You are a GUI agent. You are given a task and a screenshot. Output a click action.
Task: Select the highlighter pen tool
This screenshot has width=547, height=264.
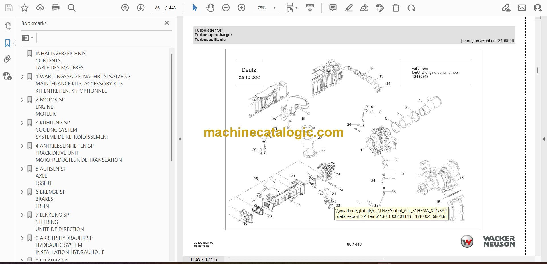click(348, 8)
